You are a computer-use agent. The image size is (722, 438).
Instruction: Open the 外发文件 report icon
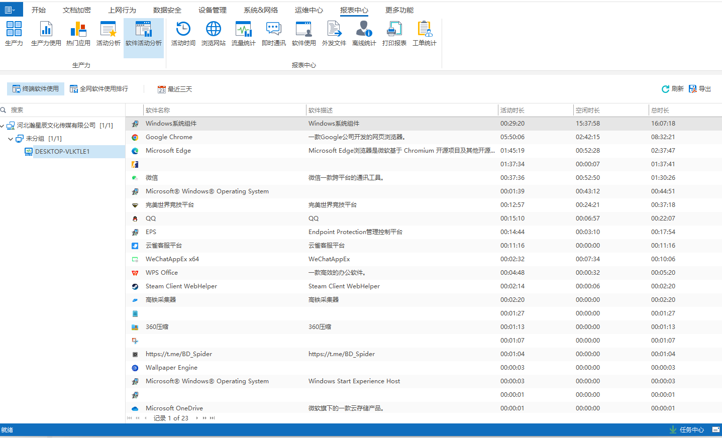334,34
